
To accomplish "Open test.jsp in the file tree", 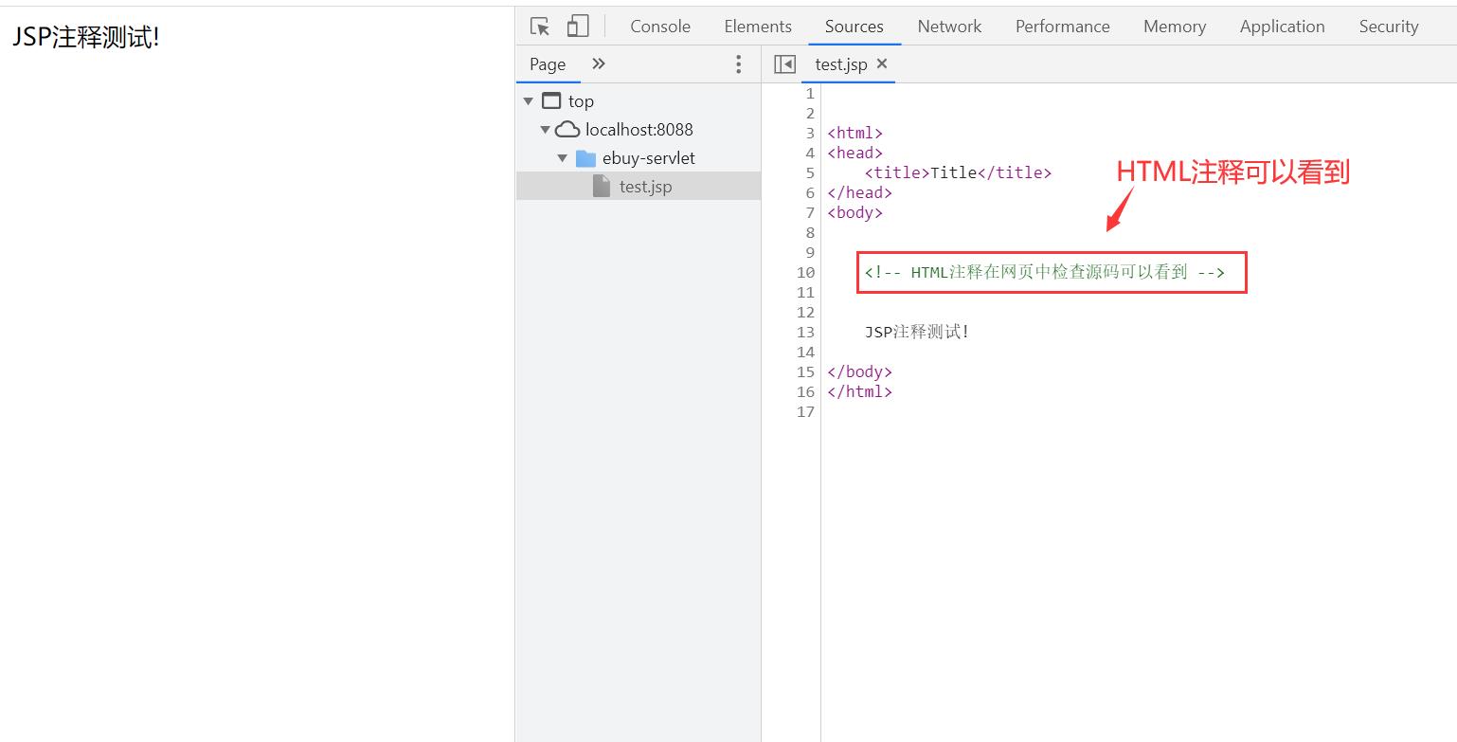I will tap(645, 187).
